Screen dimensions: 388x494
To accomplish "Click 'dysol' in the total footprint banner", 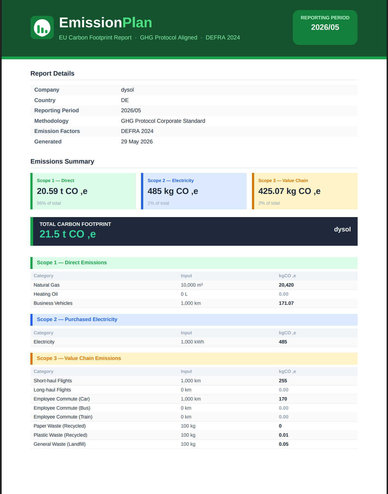I will (342, 229).
